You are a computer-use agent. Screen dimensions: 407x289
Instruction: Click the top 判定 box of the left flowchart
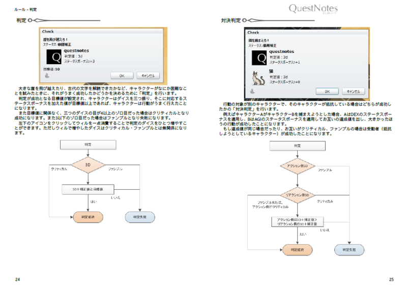88,144
